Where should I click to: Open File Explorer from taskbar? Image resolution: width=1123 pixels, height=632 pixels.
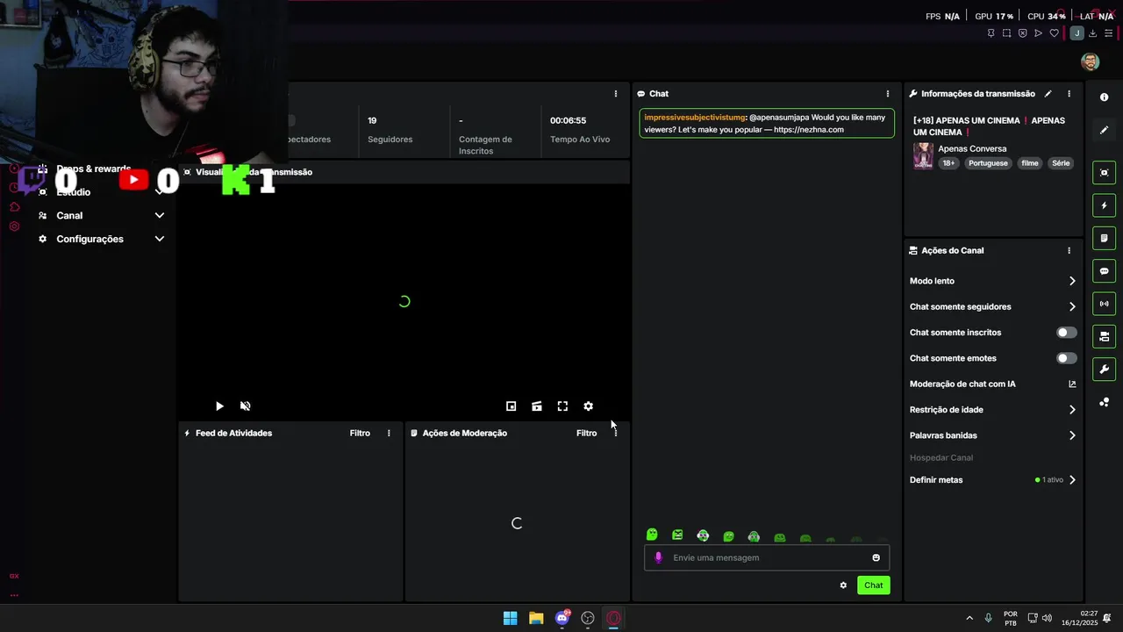coord(536,618)
